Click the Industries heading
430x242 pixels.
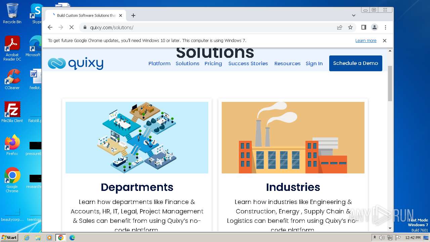pos(293,187)
